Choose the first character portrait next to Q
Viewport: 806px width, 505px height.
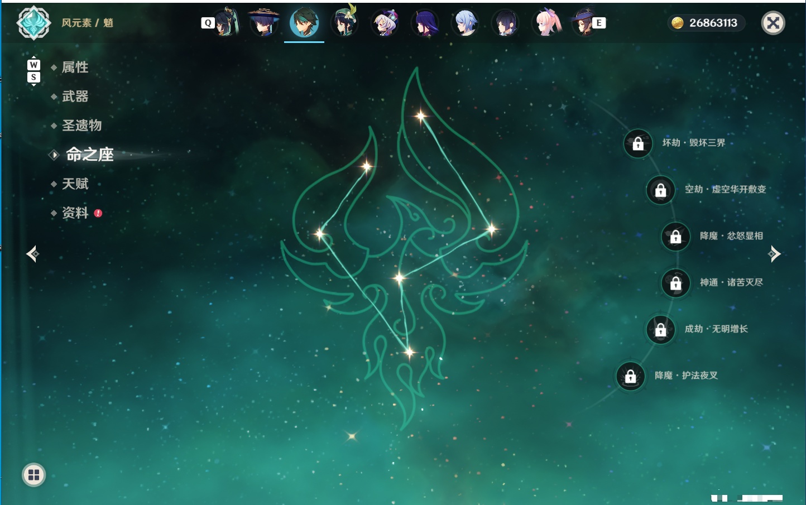coord(226,23)
